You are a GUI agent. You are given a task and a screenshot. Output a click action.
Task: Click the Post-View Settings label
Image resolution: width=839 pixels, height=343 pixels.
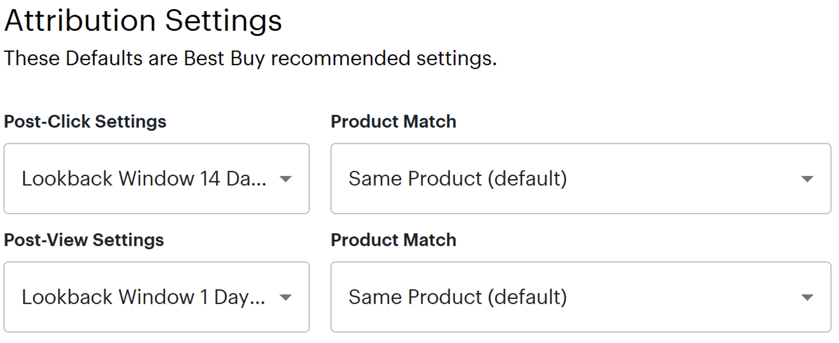coord(84,240)
